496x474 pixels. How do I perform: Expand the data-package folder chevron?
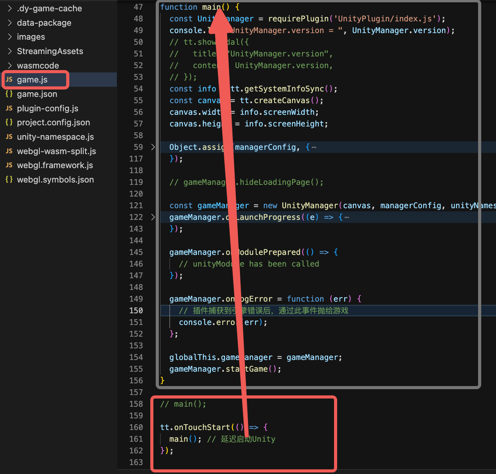click(9, 23)
